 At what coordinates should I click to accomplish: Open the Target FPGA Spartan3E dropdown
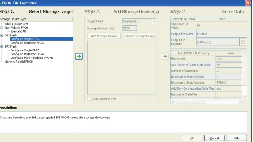[154, 21]
